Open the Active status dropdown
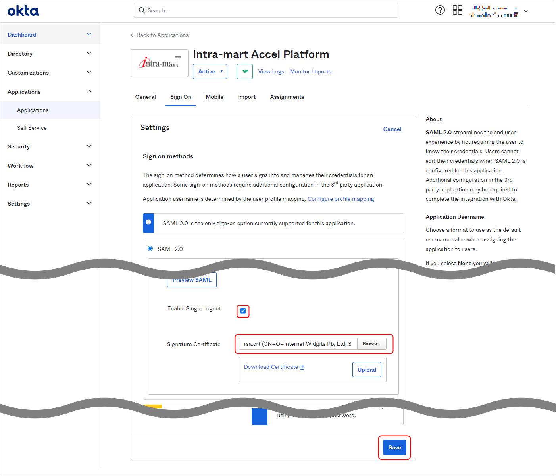The image size is (556, 476). [210, 71]
